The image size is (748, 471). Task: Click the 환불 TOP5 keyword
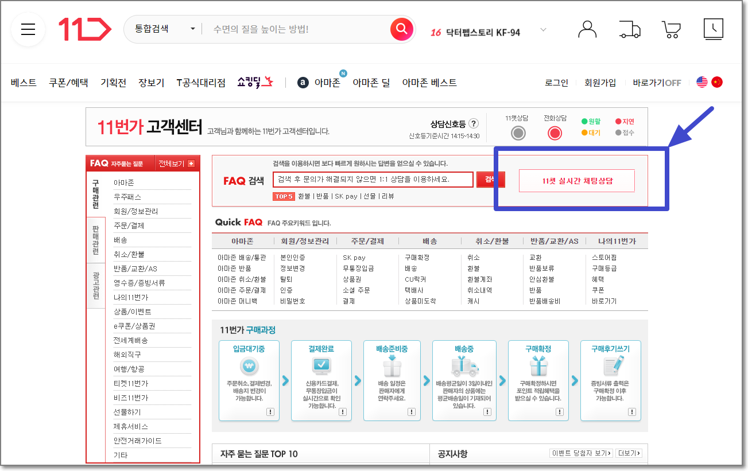tap(304, 196)
